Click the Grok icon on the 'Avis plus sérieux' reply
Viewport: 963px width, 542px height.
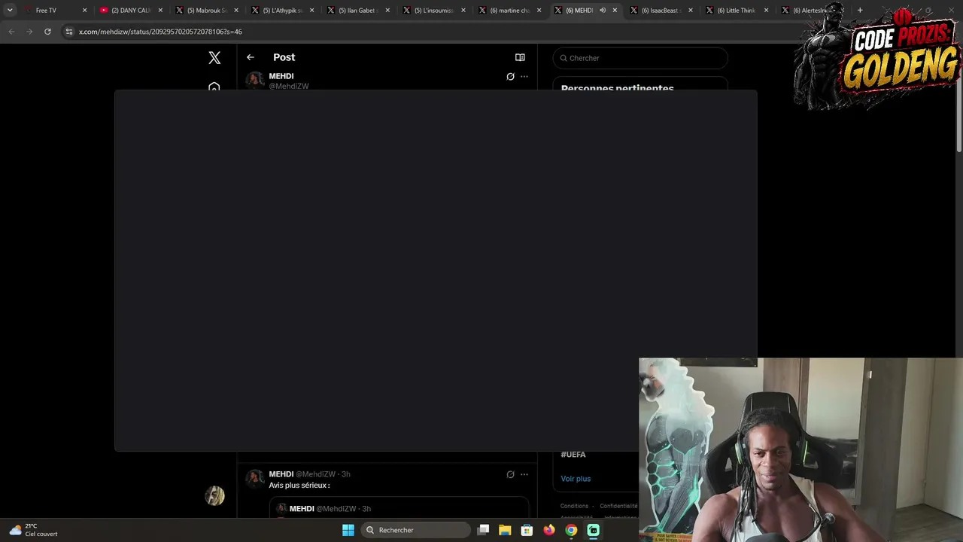click(x=510, y=474)
